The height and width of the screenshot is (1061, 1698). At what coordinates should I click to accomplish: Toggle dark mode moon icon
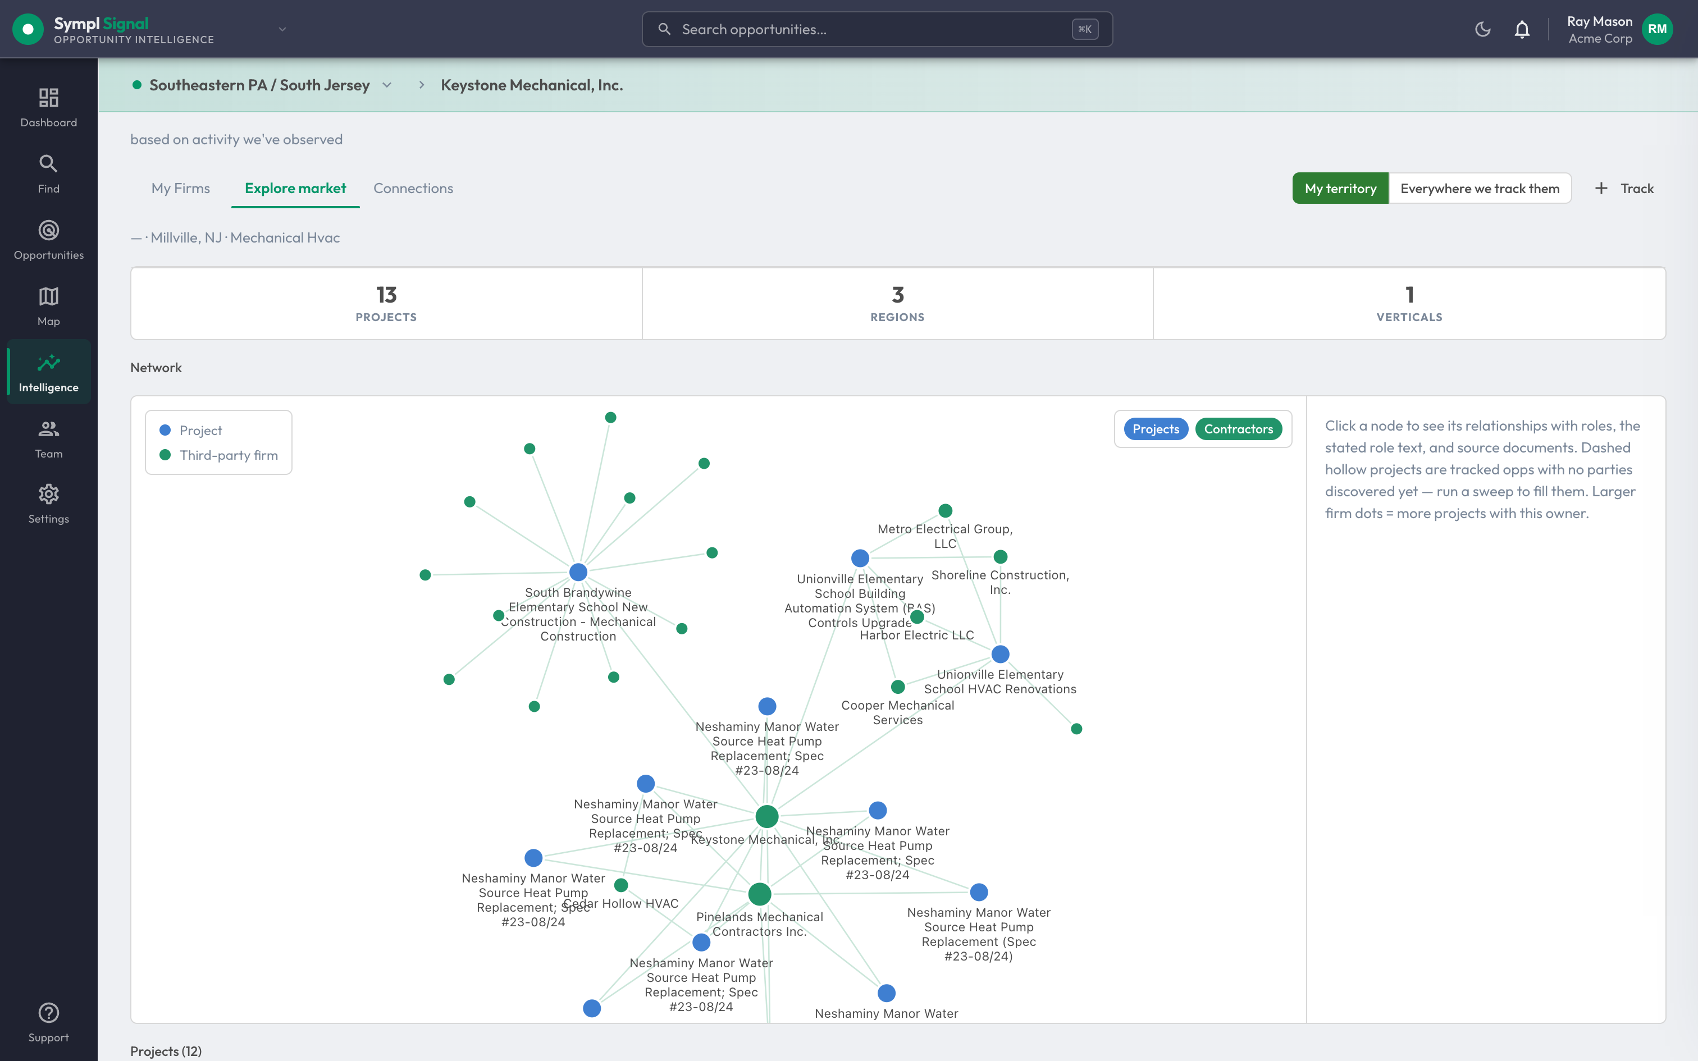[x=1482, y=29]
